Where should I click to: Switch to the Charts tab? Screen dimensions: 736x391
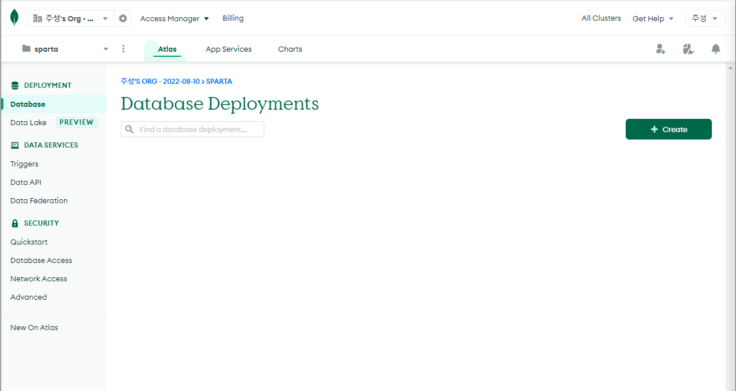[x=290, y=49]
